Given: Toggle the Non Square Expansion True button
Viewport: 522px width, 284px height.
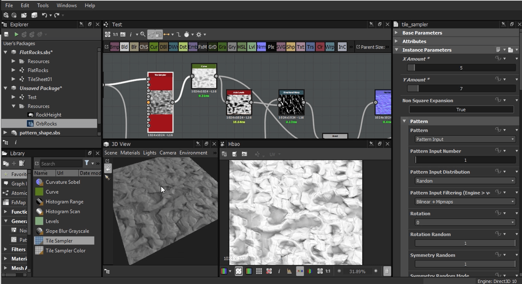Looking at the screenshot, I should [x=461, y=110].
